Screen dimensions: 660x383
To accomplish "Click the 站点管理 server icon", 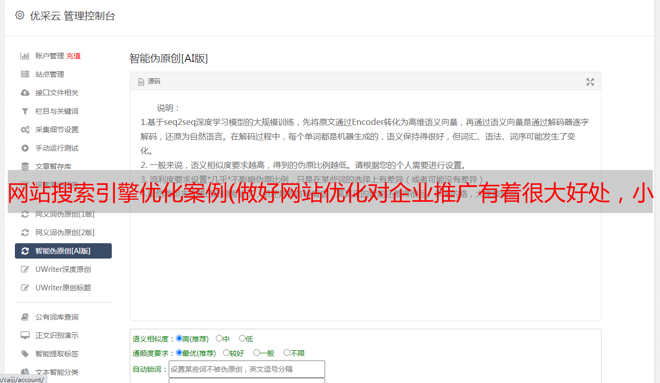I will tap(25, 74).
